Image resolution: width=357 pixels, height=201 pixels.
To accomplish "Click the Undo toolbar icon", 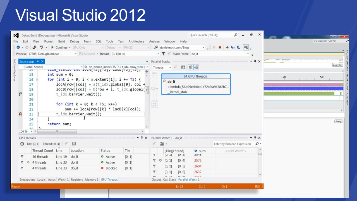I will click(42, 47).
